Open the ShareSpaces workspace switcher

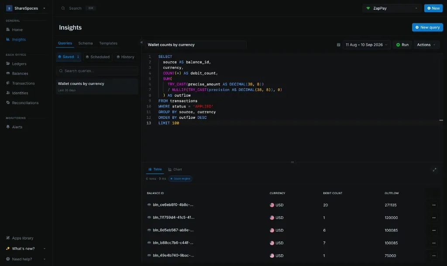click(x=26, y=8)
